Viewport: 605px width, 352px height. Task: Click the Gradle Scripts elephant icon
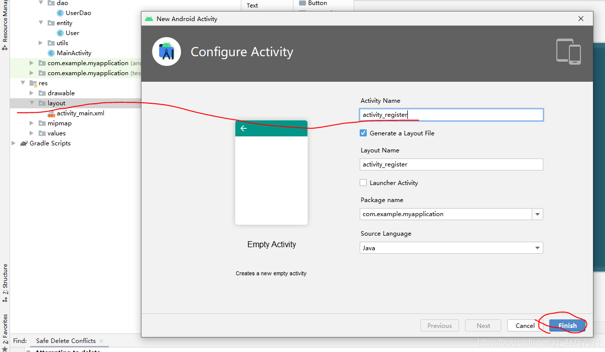tap(23, 143)
